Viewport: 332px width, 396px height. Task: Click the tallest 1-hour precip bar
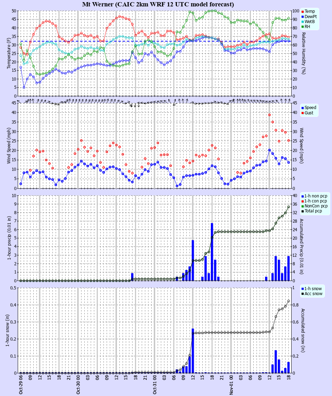(x=212, y=252)
